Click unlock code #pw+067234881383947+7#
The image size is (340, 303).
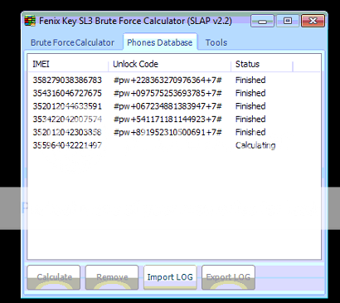click(168, 106)
